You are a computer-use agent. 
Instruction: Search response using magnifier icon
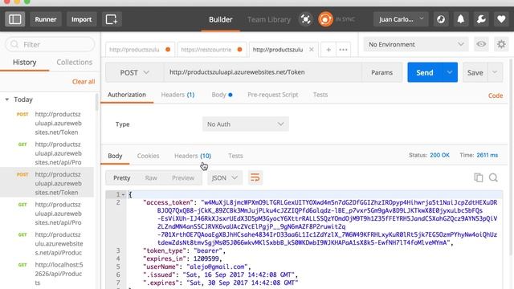(493, 177)
